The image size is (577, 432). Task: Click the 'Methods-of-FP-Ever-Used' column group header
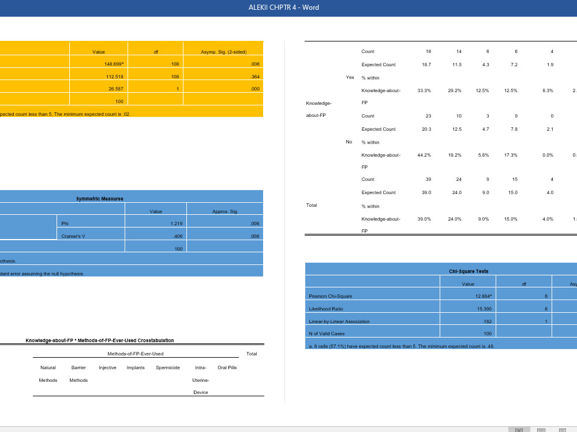coord(136,354)
